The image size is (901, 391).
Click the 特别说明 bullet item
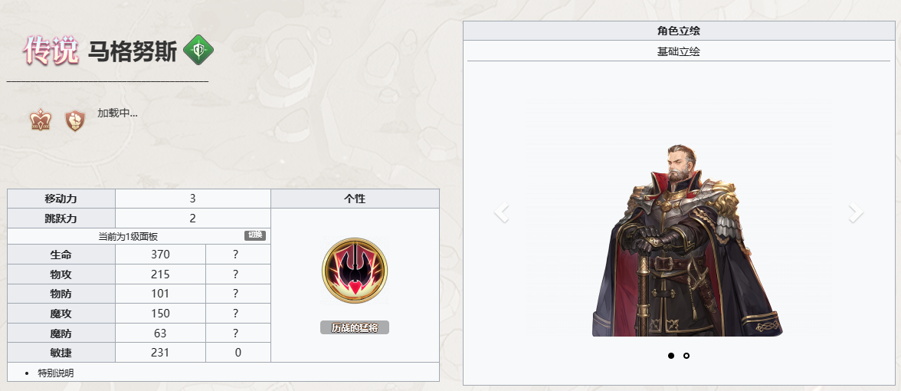(56, 373)
